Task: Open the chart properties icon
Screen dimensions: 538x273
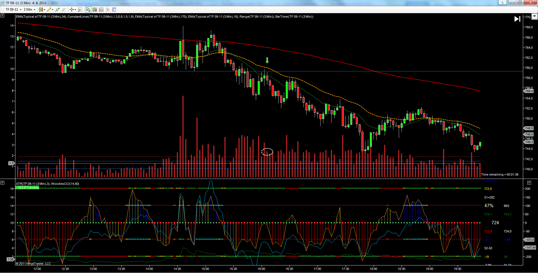Action: coord(114,10)
